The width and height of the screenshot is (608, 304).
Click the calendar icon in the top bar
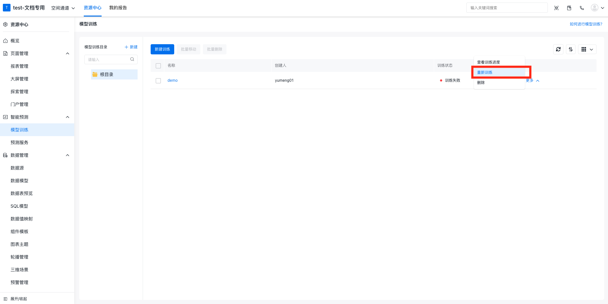click(569, 8)
